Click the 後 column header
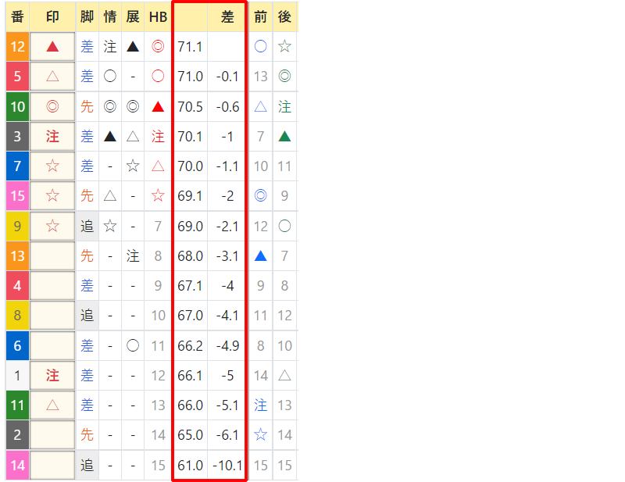625x482 pixels. click(285, 16)
